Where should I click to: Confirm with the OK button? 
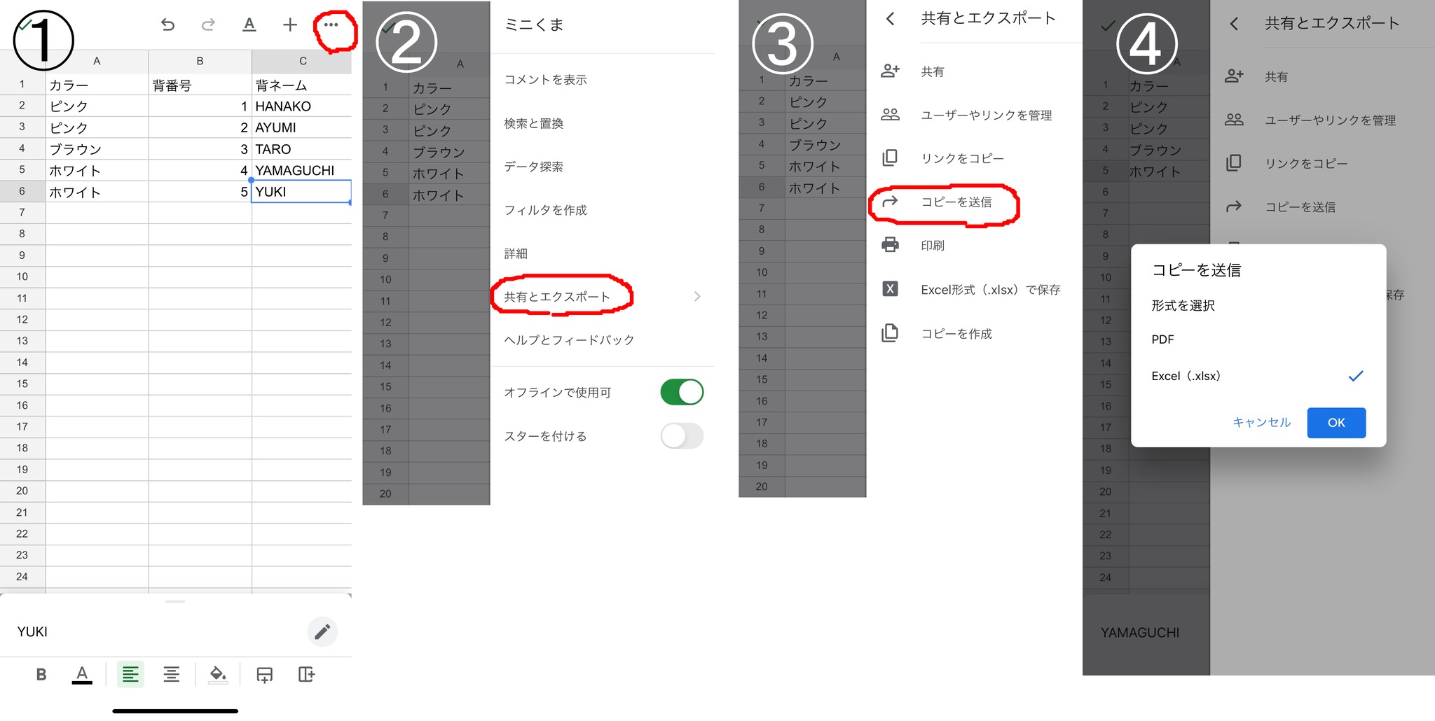pyautogui.click(x=1336, y=423)
